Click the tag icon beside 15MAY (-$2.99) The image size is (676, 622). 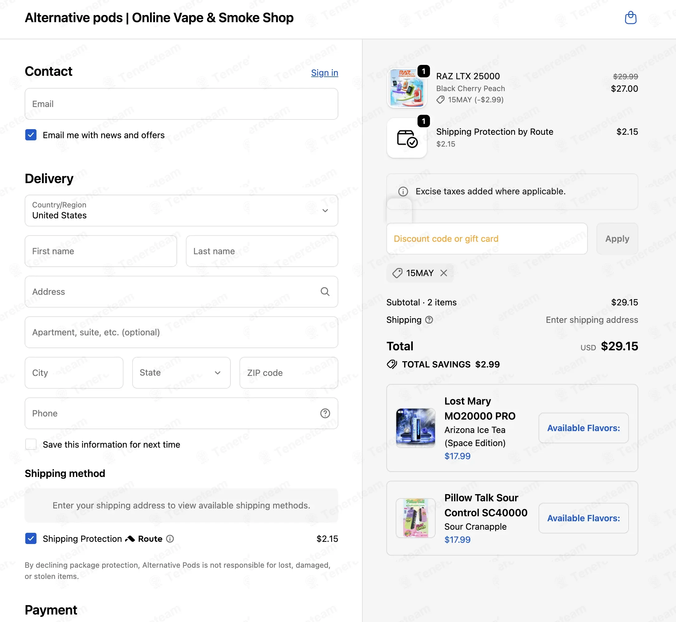pos(440,100)
